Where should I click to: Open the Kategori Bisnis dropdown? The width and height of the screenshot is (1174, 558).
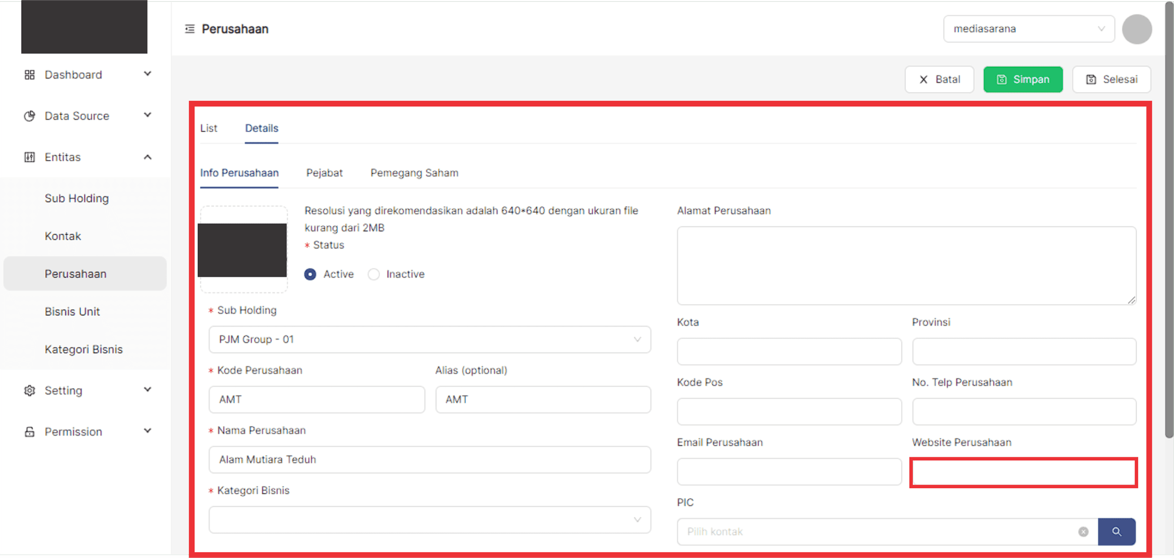point(429,520)
